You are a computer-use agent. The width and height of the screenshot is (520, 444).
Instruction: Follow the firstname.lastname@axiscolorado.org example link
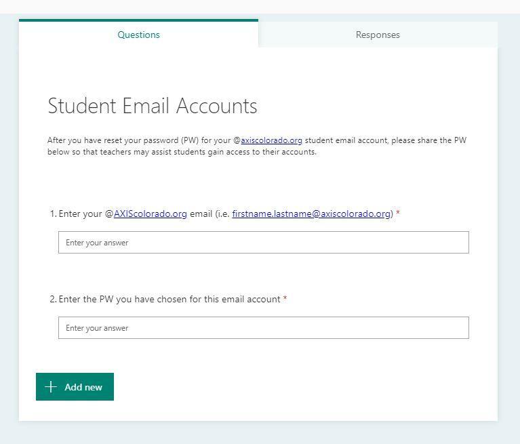[x=311, y=214]
